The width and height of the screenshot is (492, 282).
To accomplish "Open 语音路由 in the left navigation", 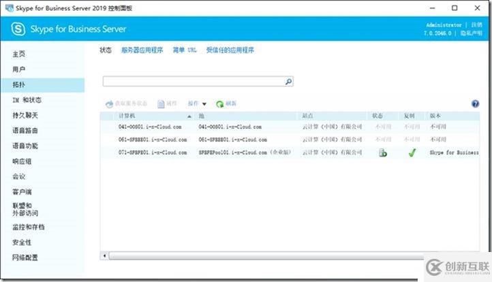I will (x=25, y=131).
